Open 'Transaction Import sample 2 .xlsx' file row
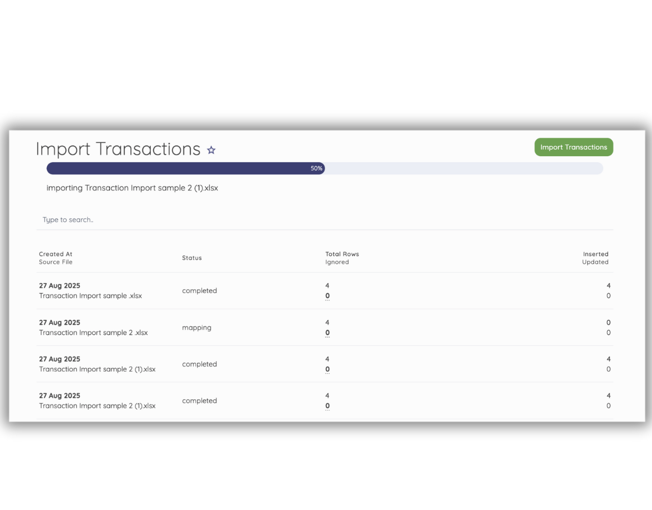Viewport: 652px width, 510px height. (x=324, y=327)
